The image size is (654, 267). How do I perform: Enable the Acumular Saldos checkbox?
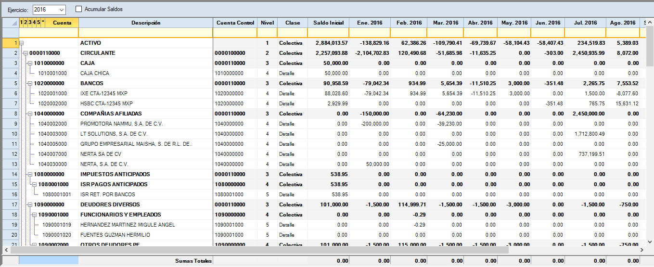pos(79,9)
